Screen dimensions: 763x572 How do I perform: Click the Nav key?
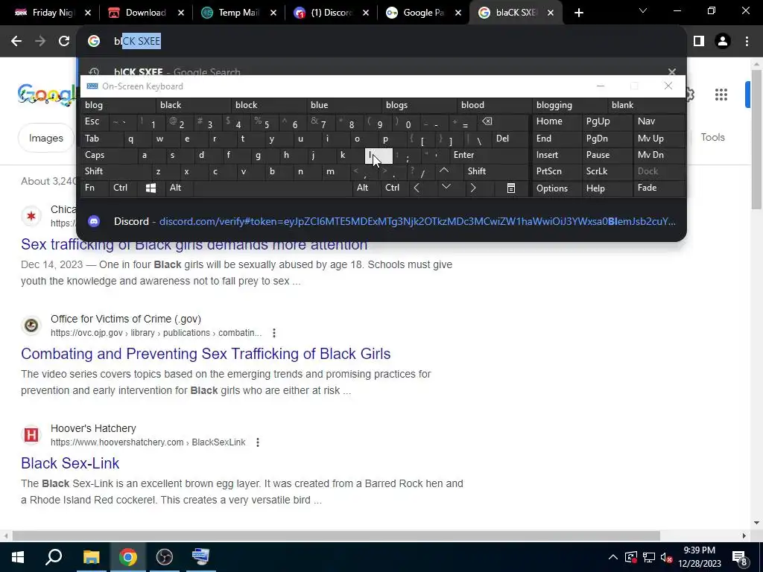point(659,121)
